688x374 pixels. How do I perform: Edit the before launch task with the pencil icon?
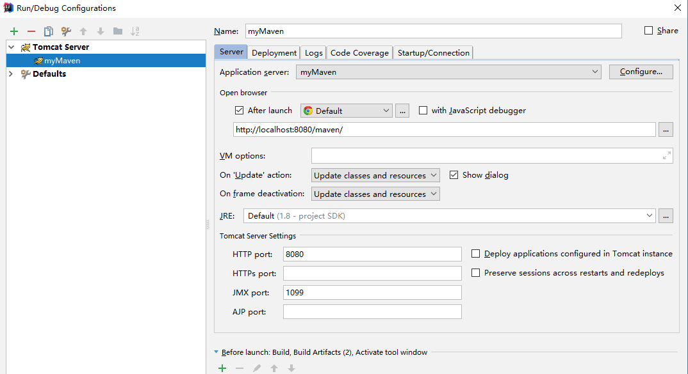[257, 368]
